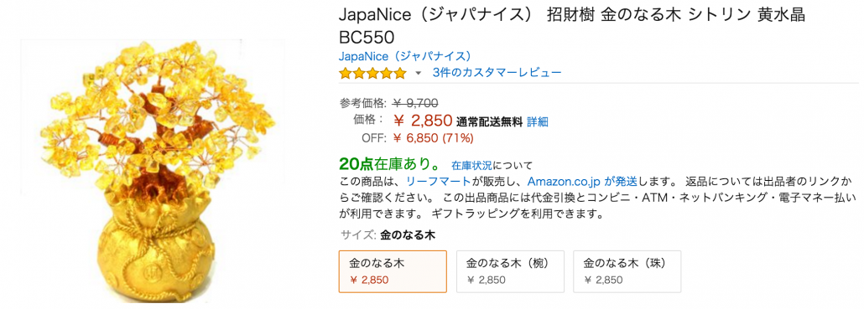Click the product title ending in BC550
The width and height of the screenshot is (864, 309).
[x=572, y=26]
